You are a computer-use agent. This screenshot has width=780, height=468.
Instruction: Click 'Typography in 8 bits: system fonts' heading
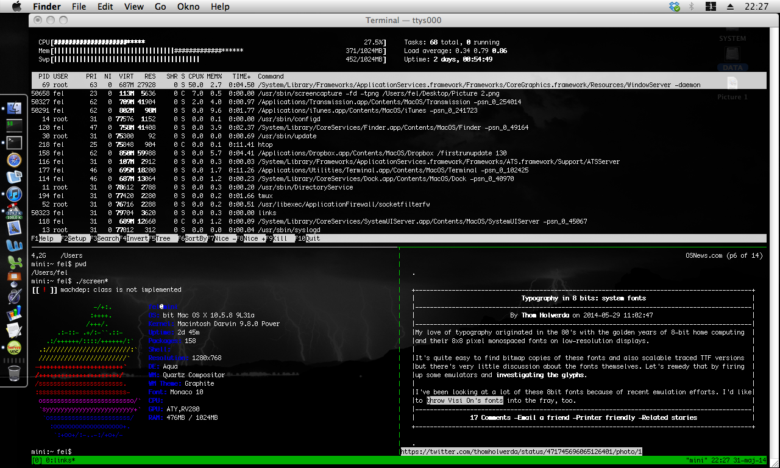tap(584, 298)
